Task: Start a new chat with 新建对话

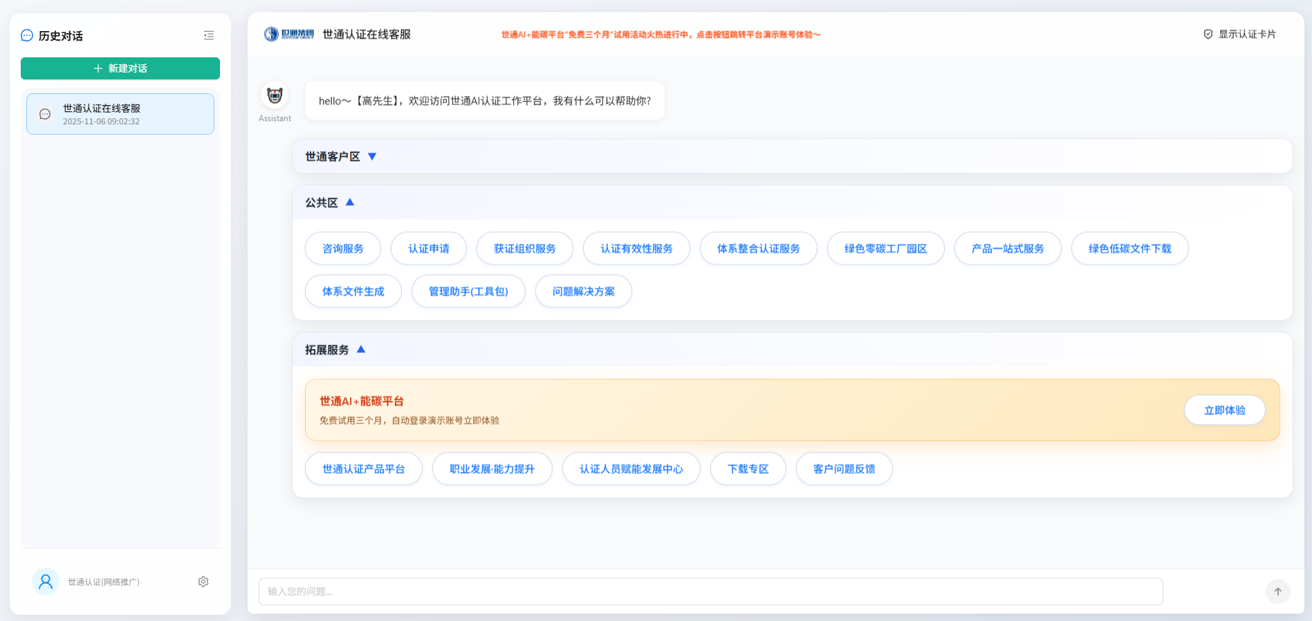Action: pyautogui.click(x=120, y=68)
